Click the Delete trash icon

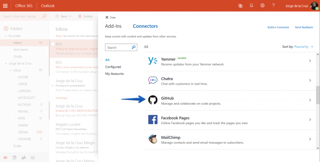[x=80, y=16]
